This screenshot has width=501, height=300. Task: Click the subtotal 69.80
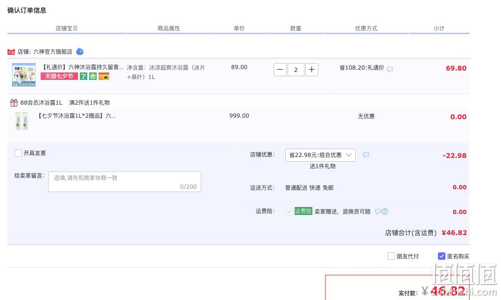456,68
